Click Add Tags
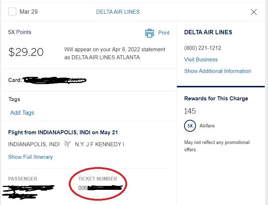The width and height of the screenshot is (268, 205). click(22, 113)
